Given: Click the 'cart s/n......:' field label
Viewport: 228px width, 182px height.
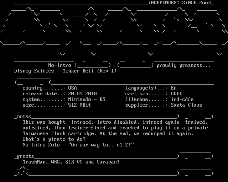Looking at the screenshot, I should (146, 94).
